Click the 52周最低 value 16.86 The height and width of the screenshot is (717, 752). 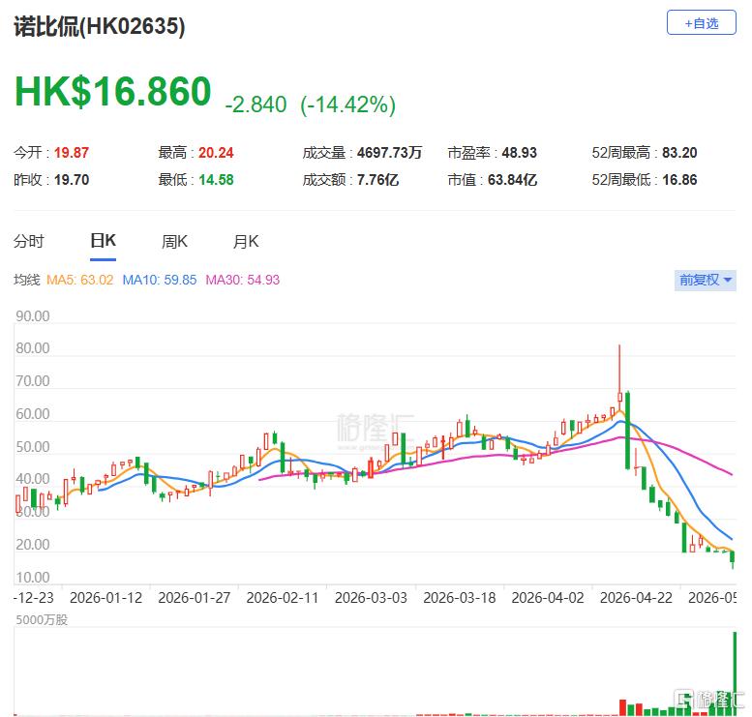pyautogui.click(x=679, y=180)
